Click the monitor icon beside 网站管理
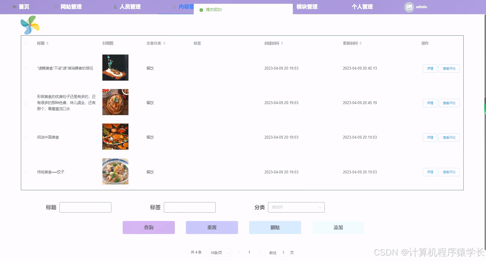The width and height of the screenshot is (486, 261). (x=56, y=7)
